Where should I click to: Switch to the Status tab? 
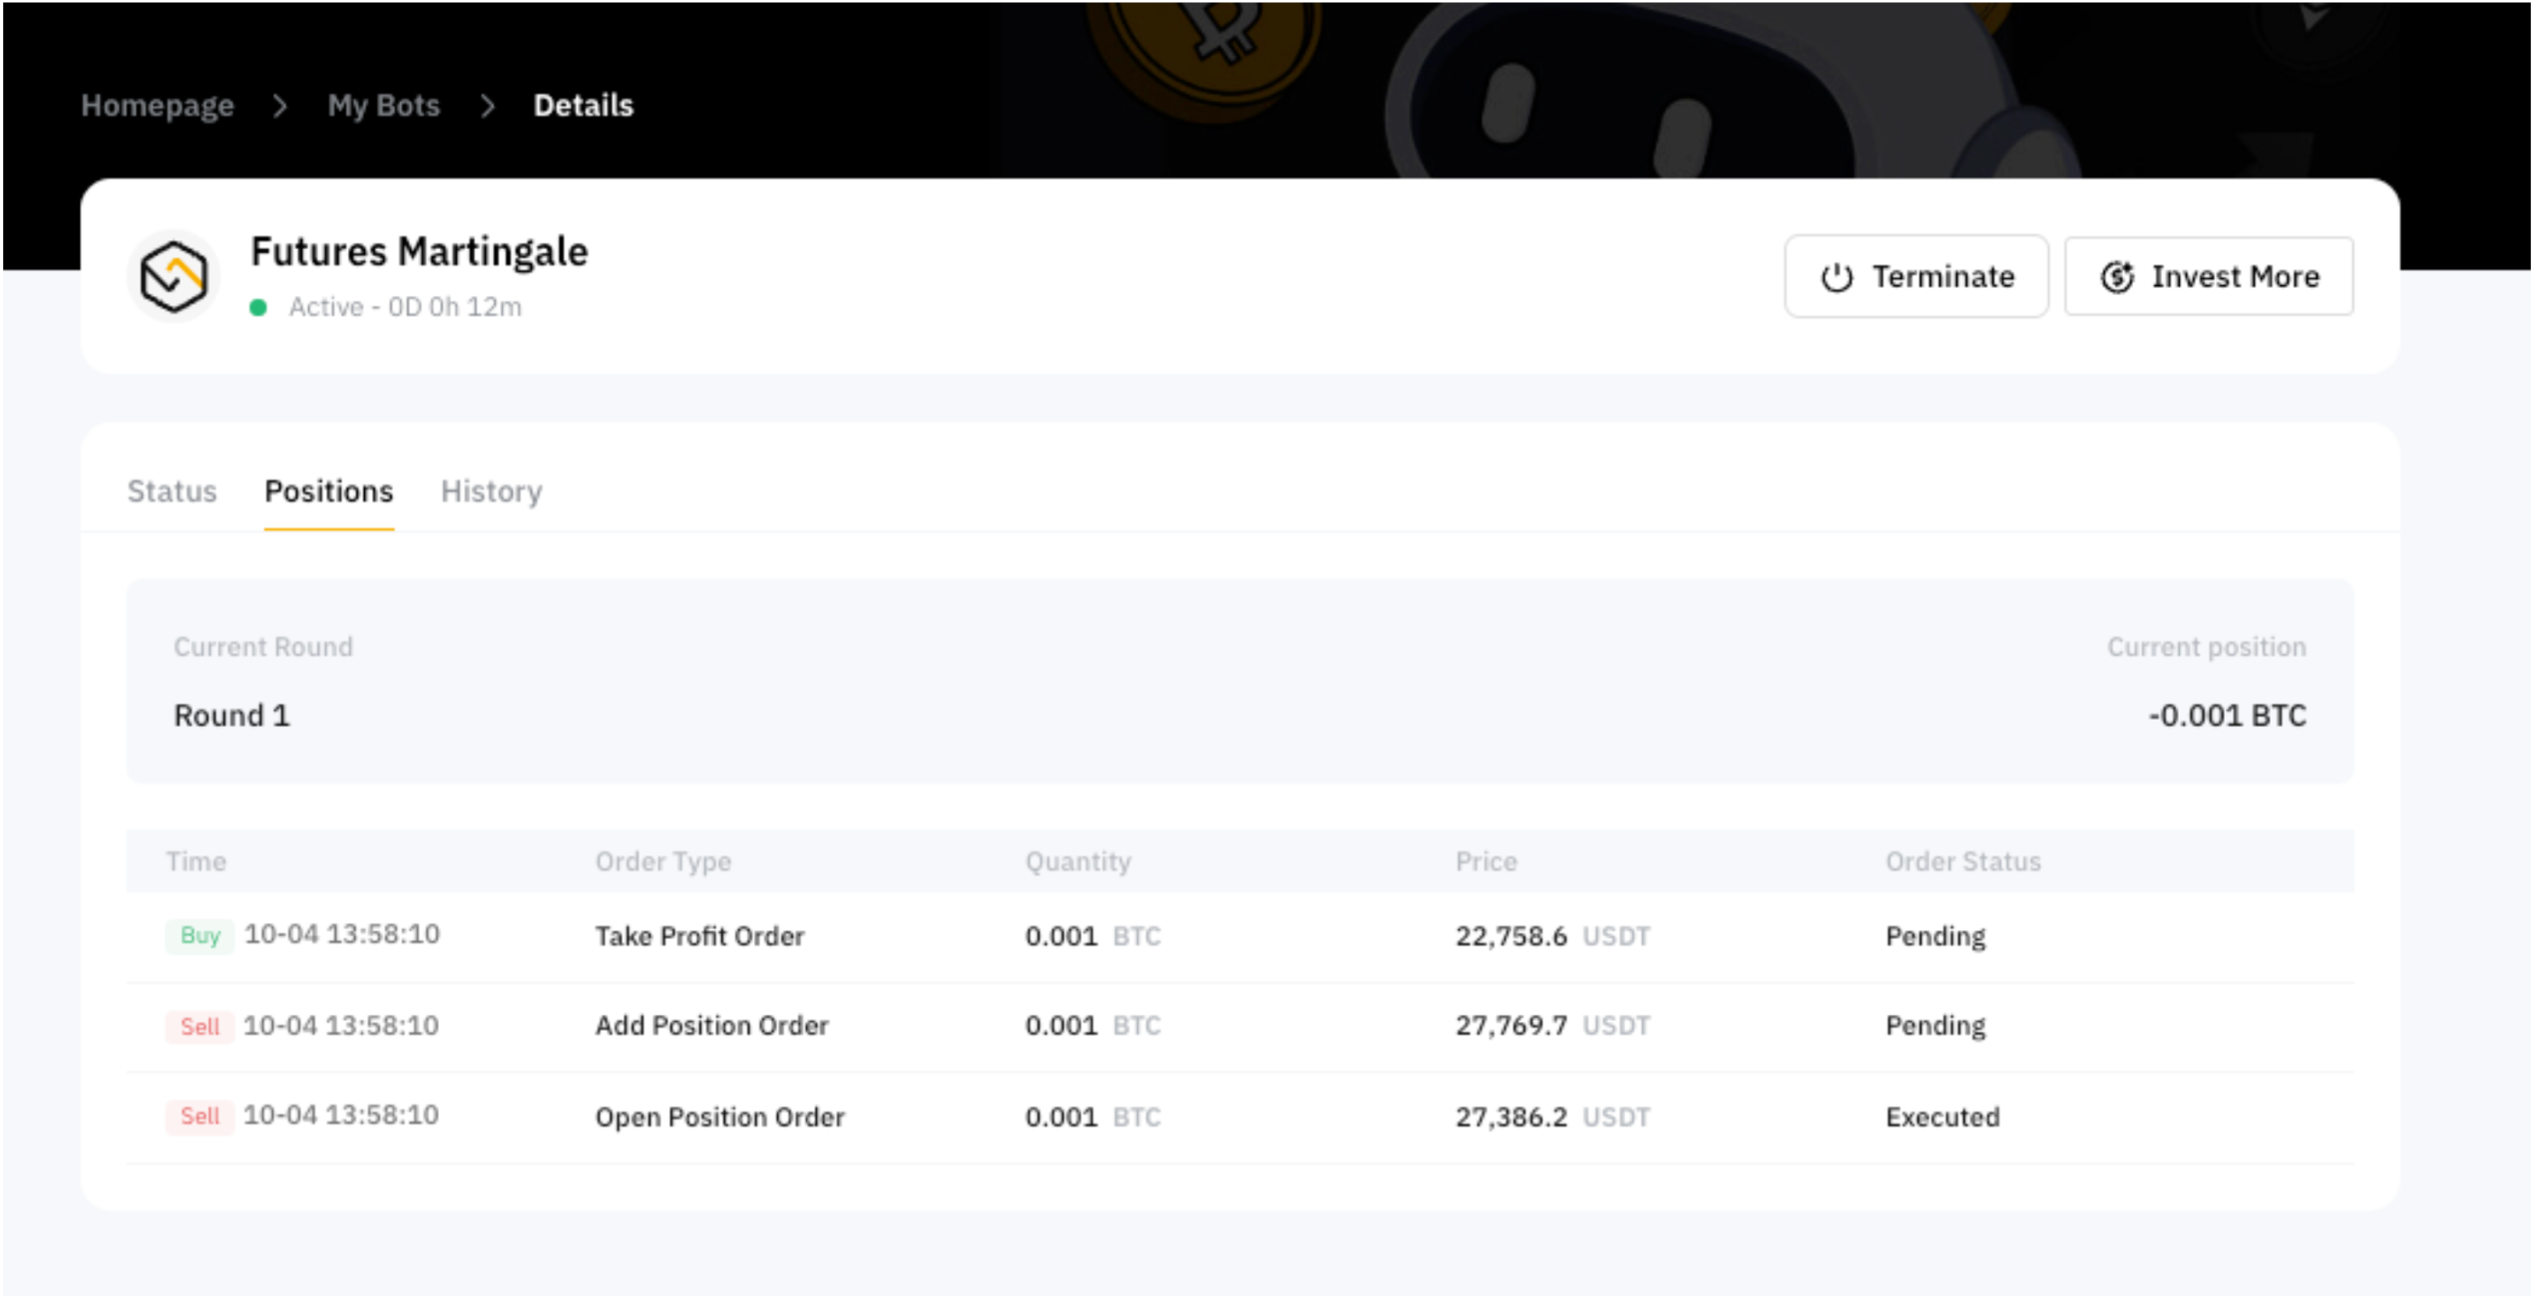pyautogui.click(x=172, y=491)
